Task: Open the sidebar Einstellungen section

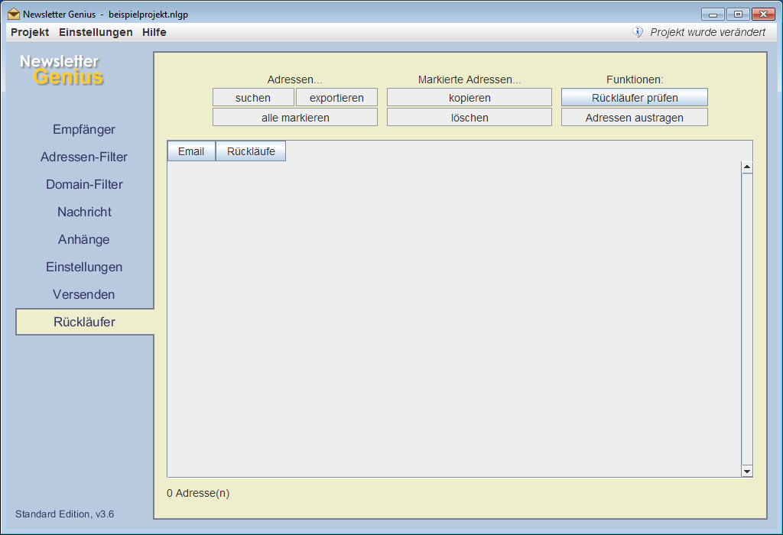Action: coord(84,267)
